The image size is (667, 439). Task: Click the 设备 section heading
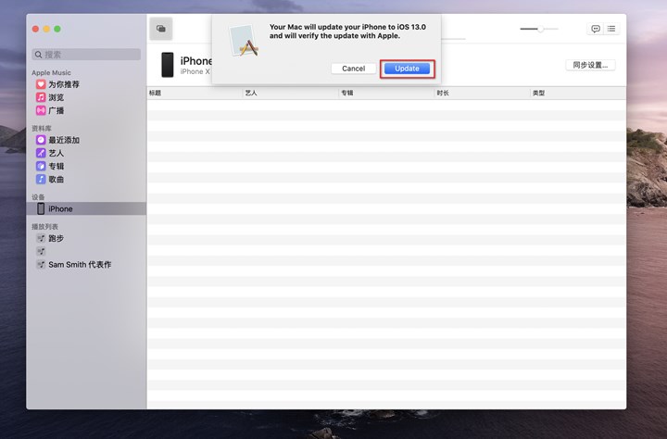pos(38,197)
